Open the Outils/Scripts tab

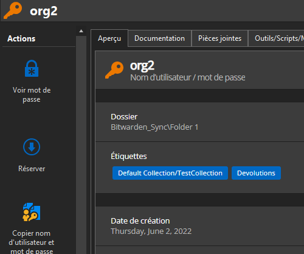276,38
